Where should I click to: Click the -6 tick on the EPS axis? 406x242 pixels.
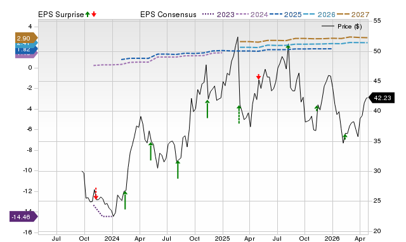tap(29, 129)
